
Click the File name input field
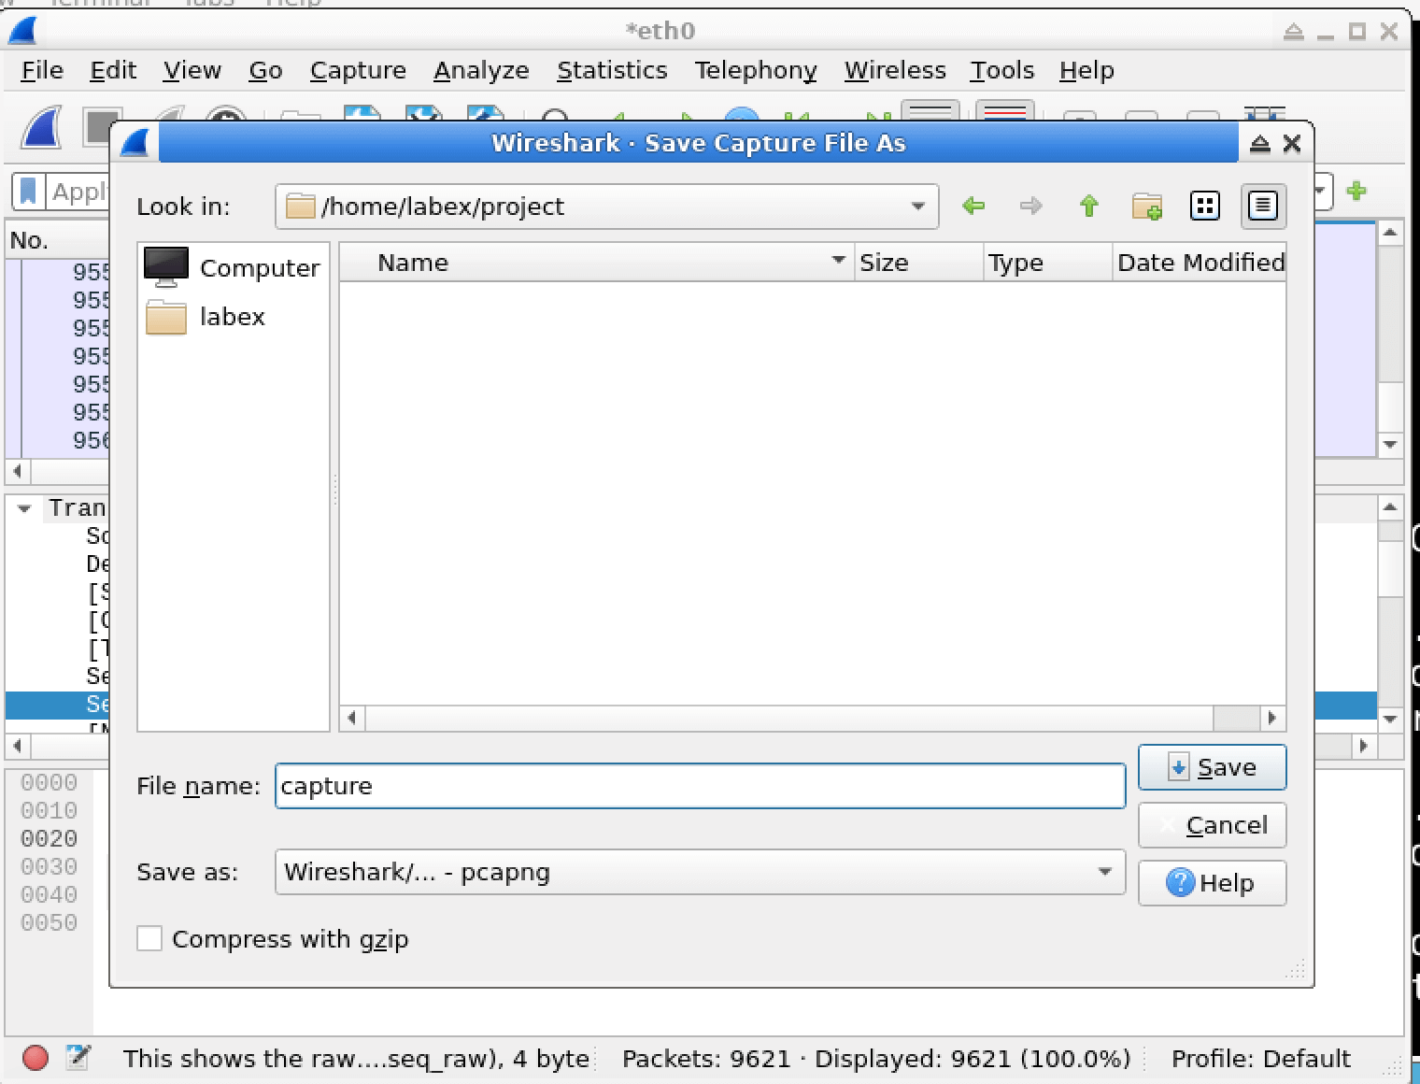pos(701,786)
